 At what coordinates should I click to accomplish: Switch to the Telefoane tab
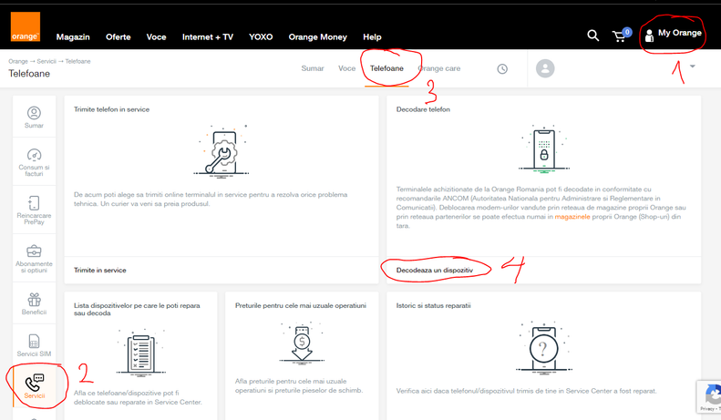click(386, 68)
